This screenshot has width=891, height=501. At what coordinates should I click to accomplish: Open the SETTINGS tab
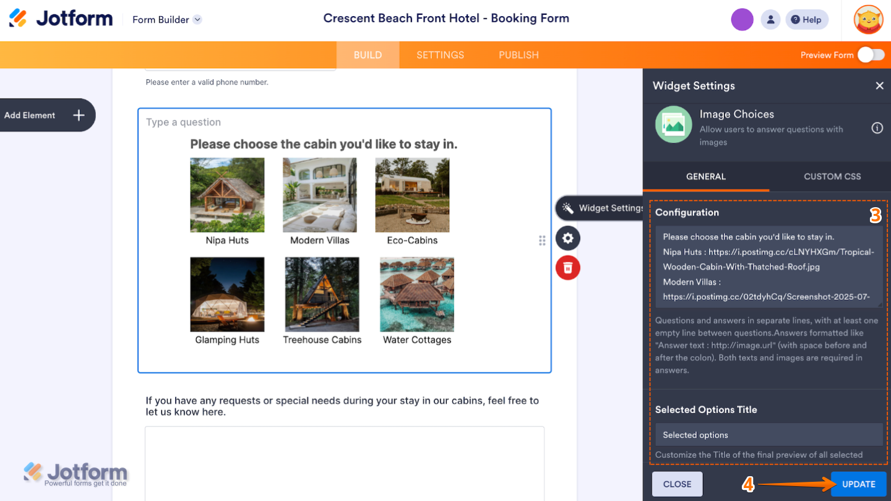coord(440,54)
